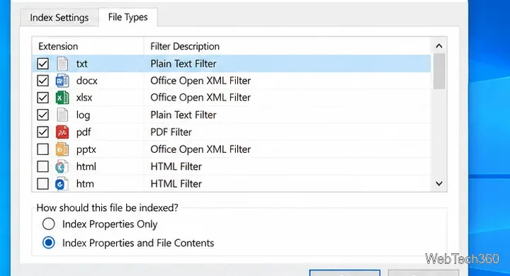Image resolution: width=510 pixels, height=276 pixels.
Task: Click docx row 'Office Open XML Filter'
Action: (200, 81)
